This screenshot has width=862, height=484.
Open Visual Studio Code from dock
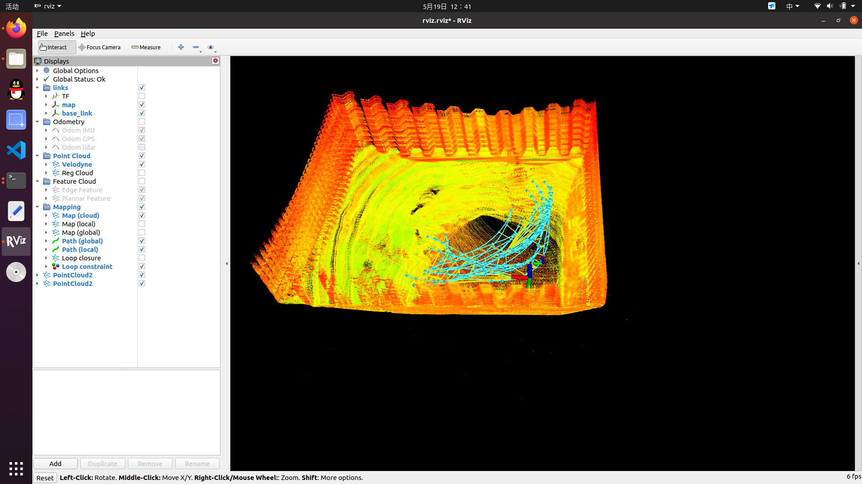tap(16, 150)
